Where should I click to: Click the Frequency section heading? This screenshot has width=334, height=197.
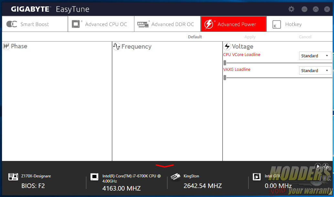136,46
